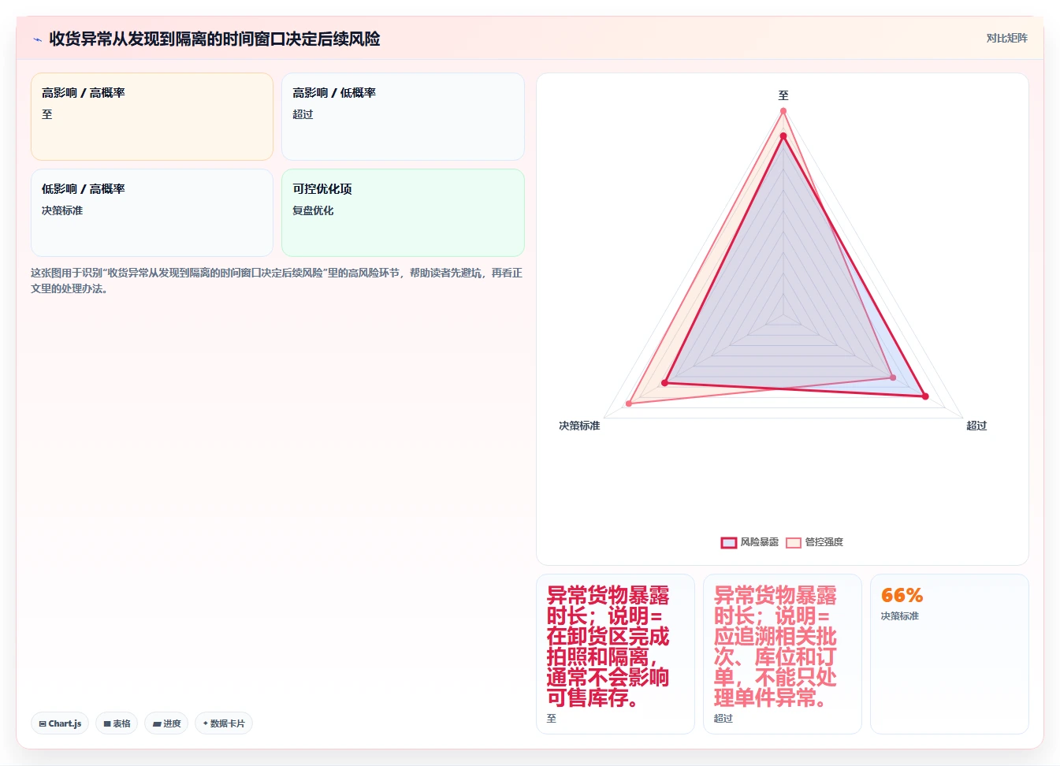Click the 66% statistic card

950,654
